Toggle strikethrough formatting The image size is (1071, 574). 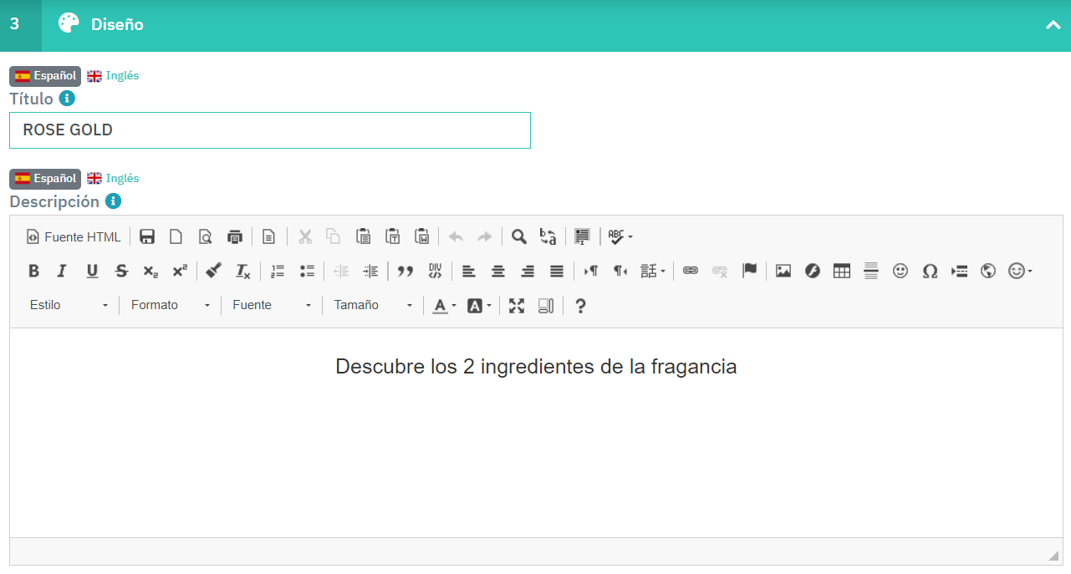(x=121, y=271)
